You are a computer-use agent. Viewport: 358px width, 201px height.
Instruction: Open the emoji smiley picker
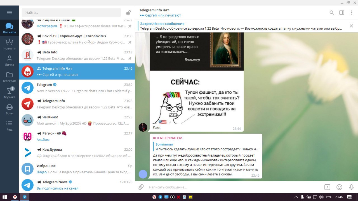pos(339,187)
